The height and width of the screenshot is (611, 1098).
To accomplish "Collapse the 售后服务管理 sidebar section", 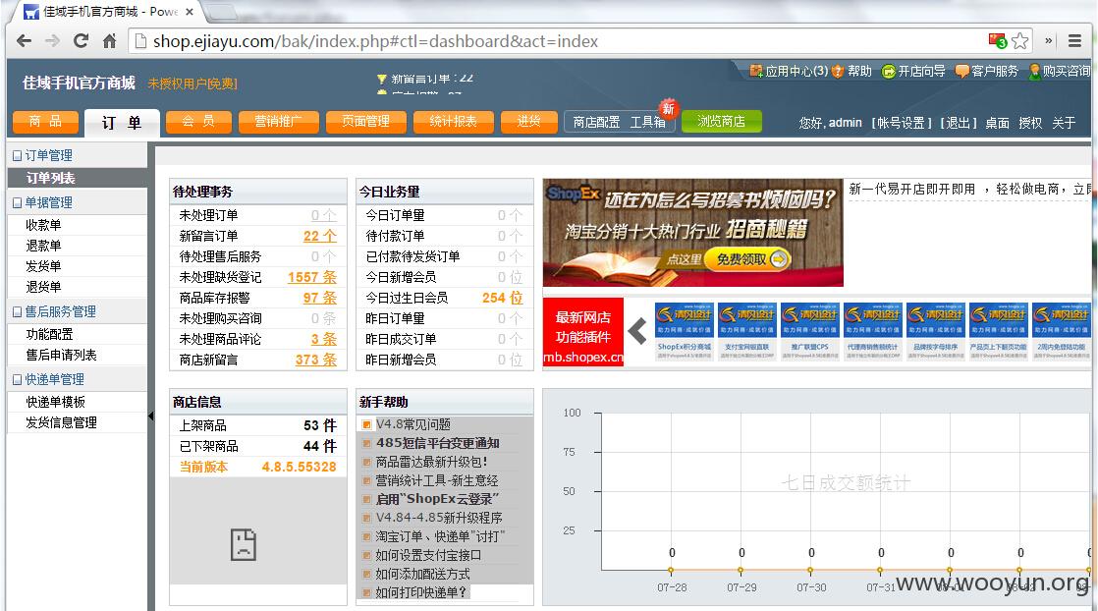I will coord(18,311).
